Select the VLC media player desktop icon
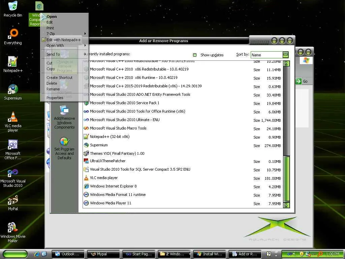 click(13, 117)
